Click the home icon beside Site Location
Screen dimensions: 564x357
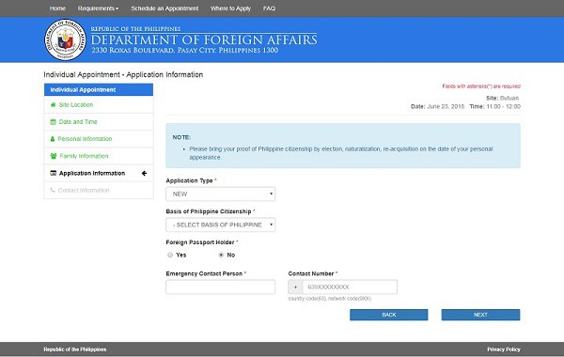click(54, 104)
